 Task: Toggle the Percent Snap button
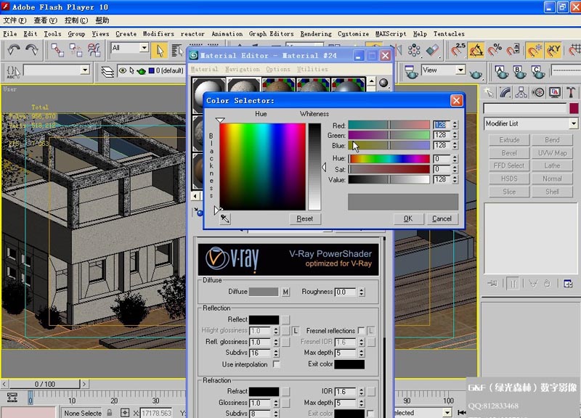coord(495,50)
